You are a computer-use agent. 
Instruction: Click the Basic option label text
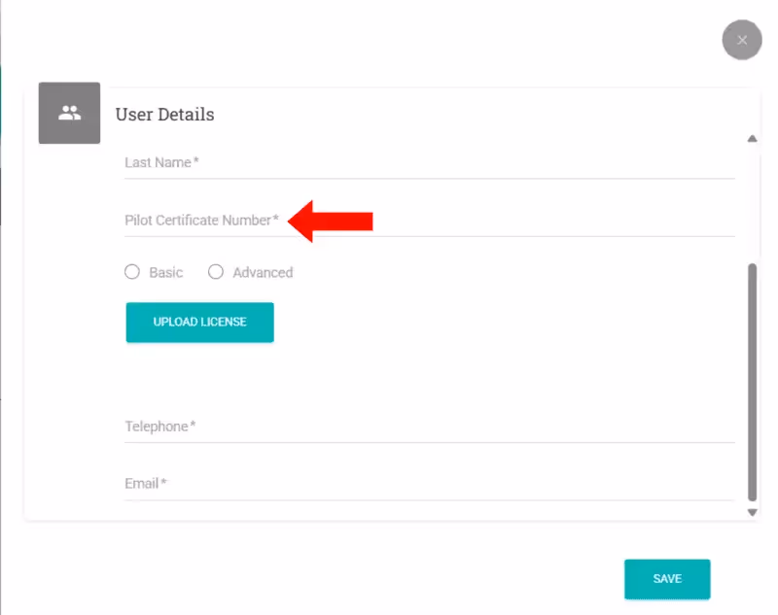pyautogui.click(x=166, y=273)
